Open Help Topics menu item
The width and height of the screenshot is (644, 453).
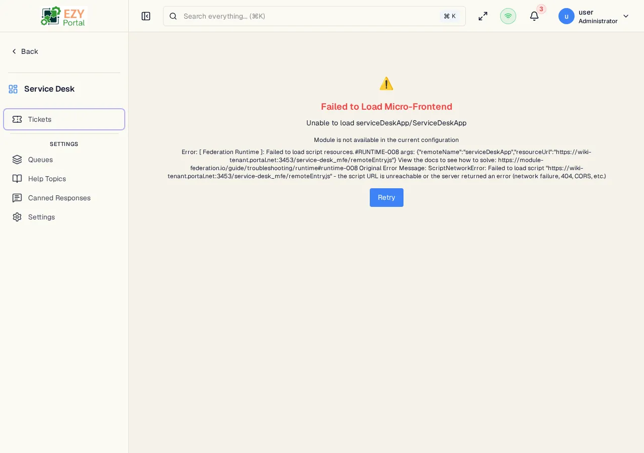tap(64, 179)
